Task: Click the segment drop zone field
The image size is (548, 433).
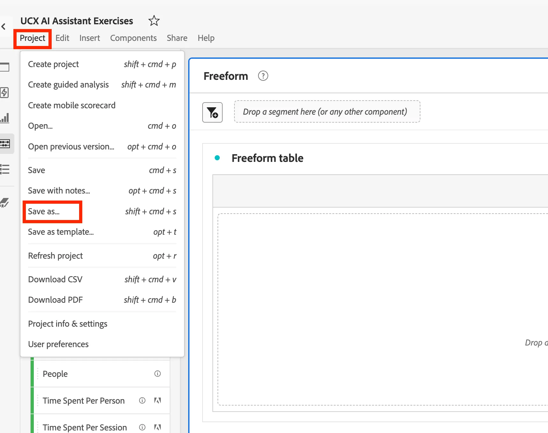Action: [327, 111]
